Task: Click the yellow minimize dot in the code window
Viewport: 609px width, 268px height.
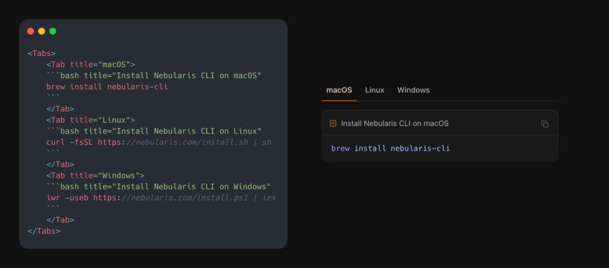Action: [42, 31]
